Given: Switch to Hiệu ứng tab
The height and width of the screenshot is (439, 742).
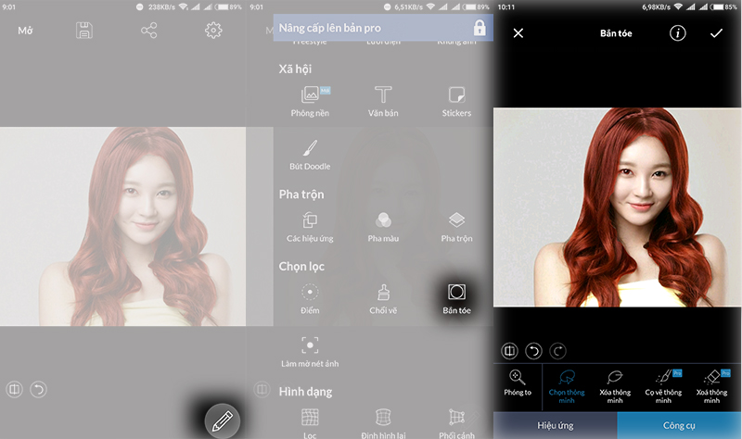Looking at the screenshot, I should [555, 425].
